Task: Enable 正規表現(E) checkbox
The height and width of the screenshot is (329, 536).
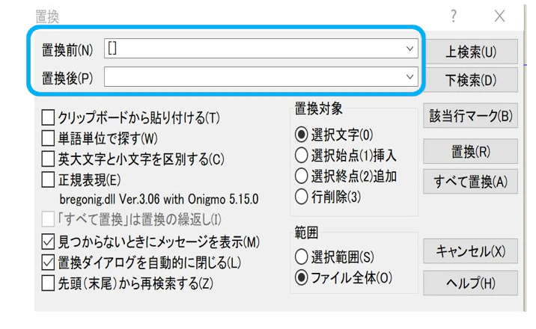Action: pos(48,180)
